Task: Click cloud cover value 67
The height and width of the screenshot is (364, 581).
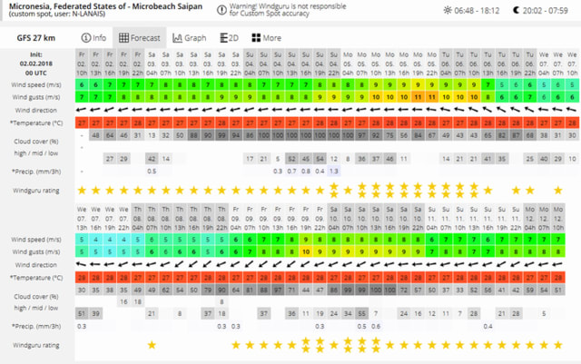Action: tap(432, 135)
